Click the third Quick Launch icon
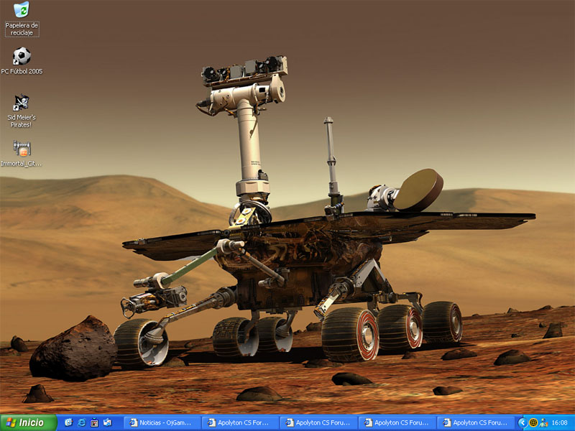Screen dimensions: 575x431 click(x=94, y=422)
